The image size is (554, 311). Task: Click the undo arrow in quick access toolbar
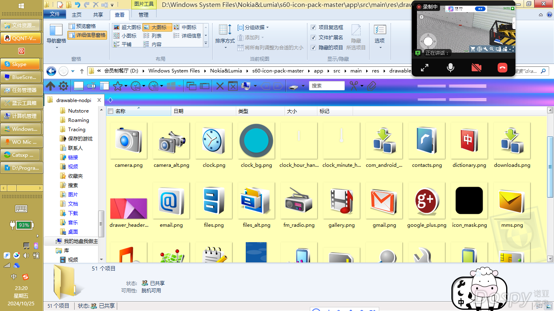click(x=77, y=4)
